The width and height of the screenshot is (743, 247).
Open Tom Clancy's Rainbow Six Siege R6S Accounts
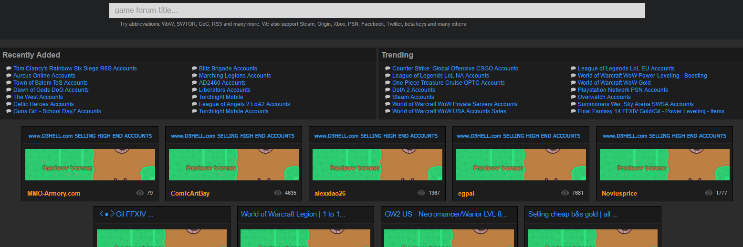(x=75, y=69)
